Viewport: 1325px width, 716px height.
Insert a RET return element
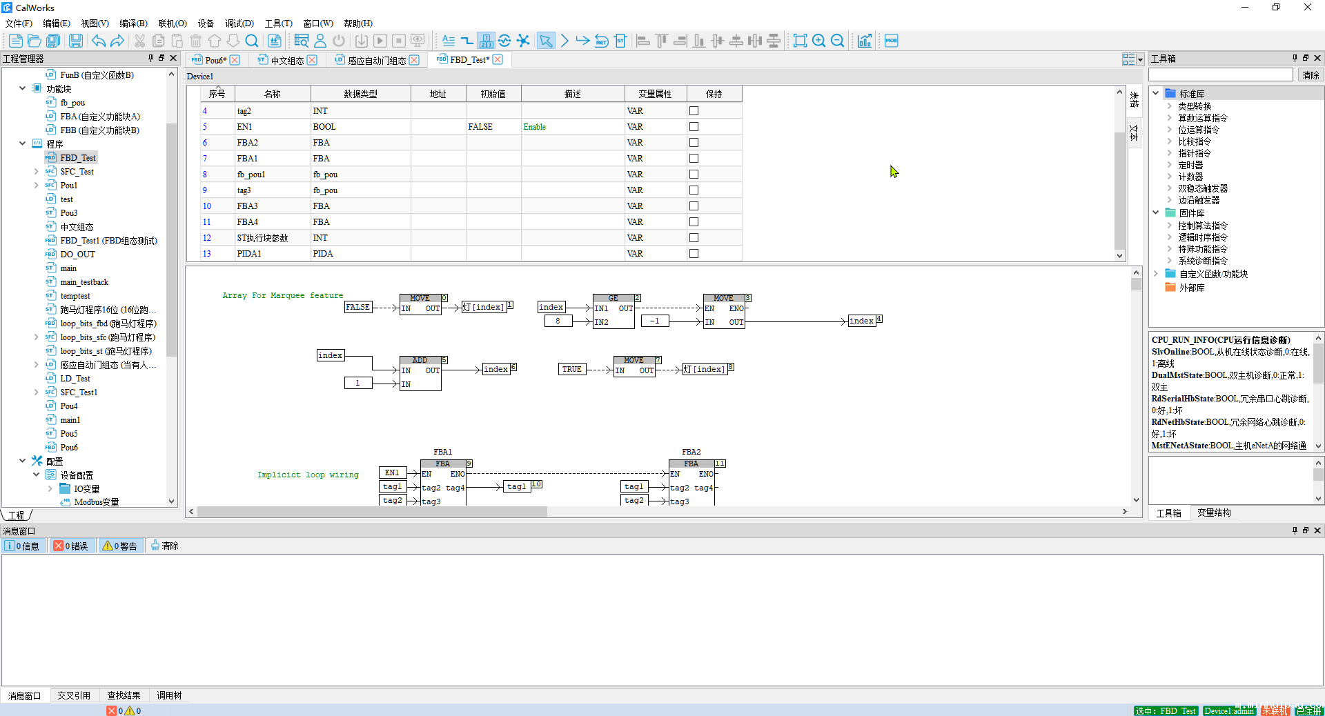tap(602, 41)
